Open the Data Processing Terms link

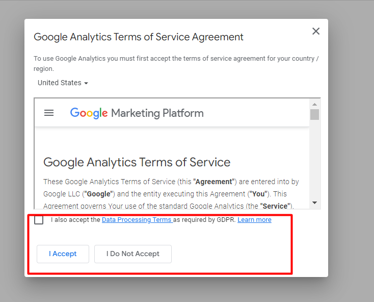[137, 220]
